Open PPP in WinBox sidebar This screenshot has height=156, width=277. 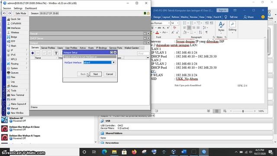click(13, 42)
